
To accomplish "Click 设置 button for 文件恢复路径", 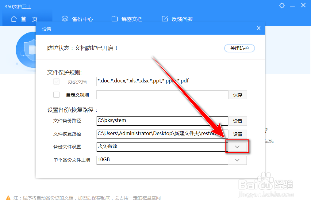I will pyautogui.click(x=238, y=134).
